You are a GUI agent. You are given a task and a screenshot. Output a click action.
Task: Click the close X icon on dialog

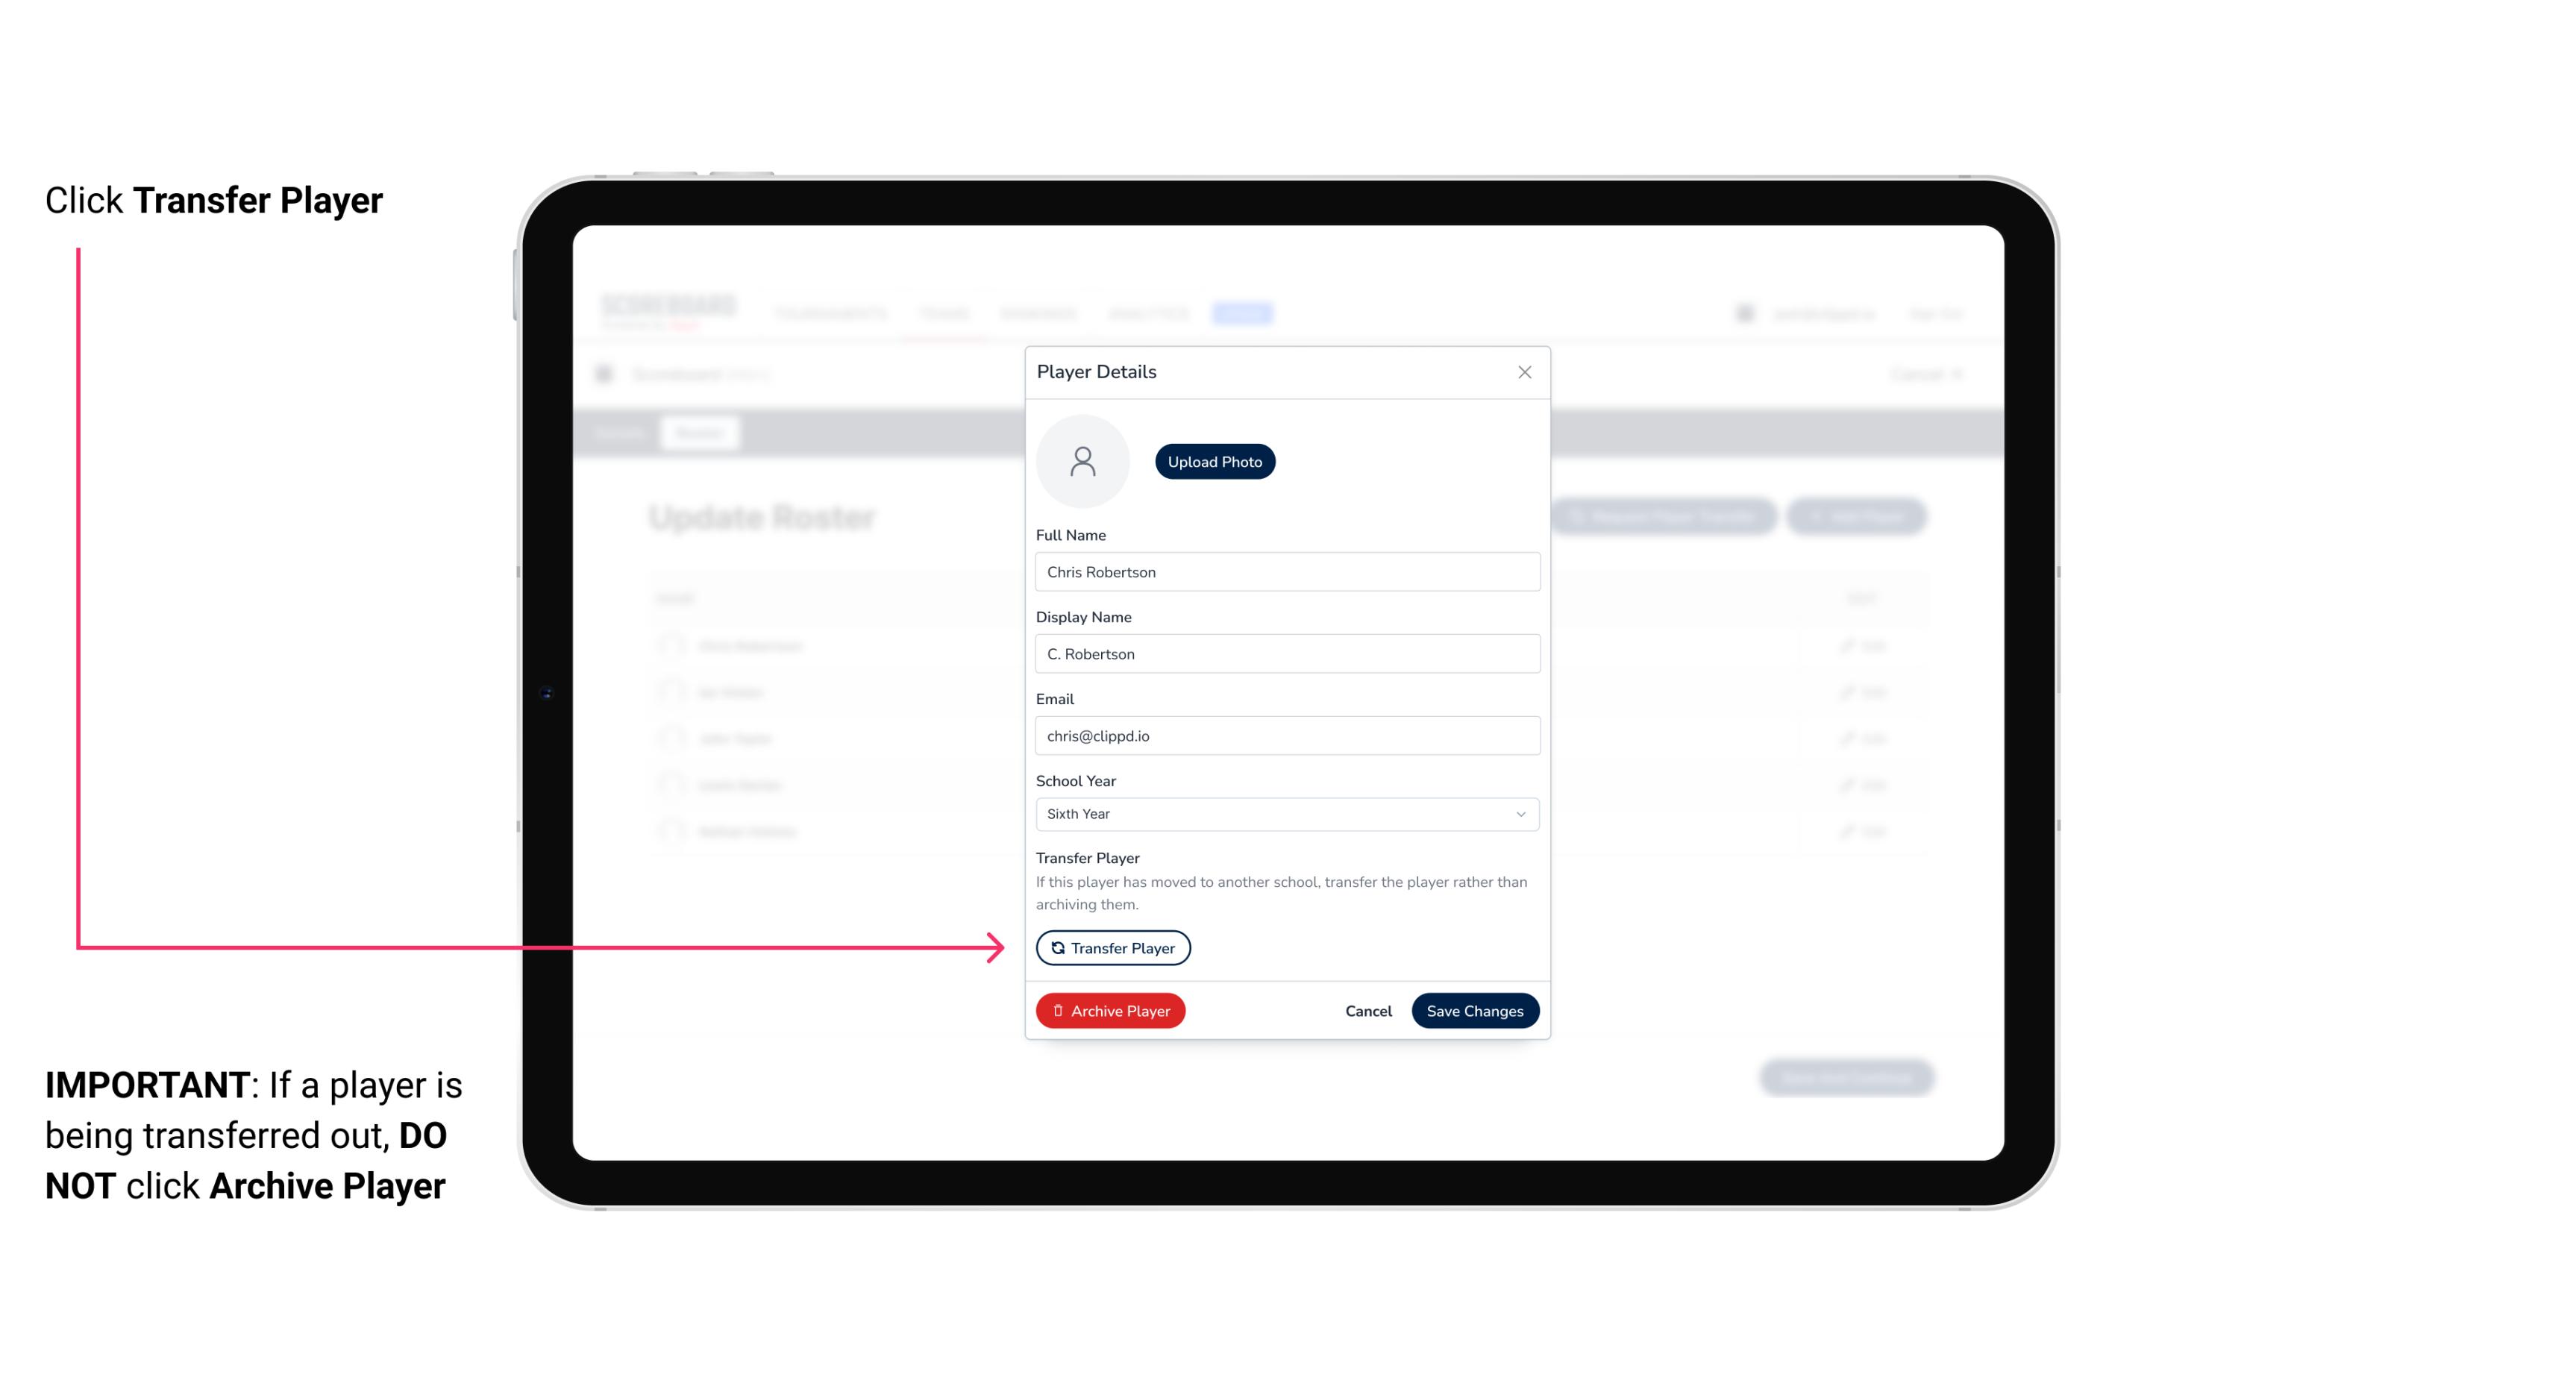tap(1524, 371)
